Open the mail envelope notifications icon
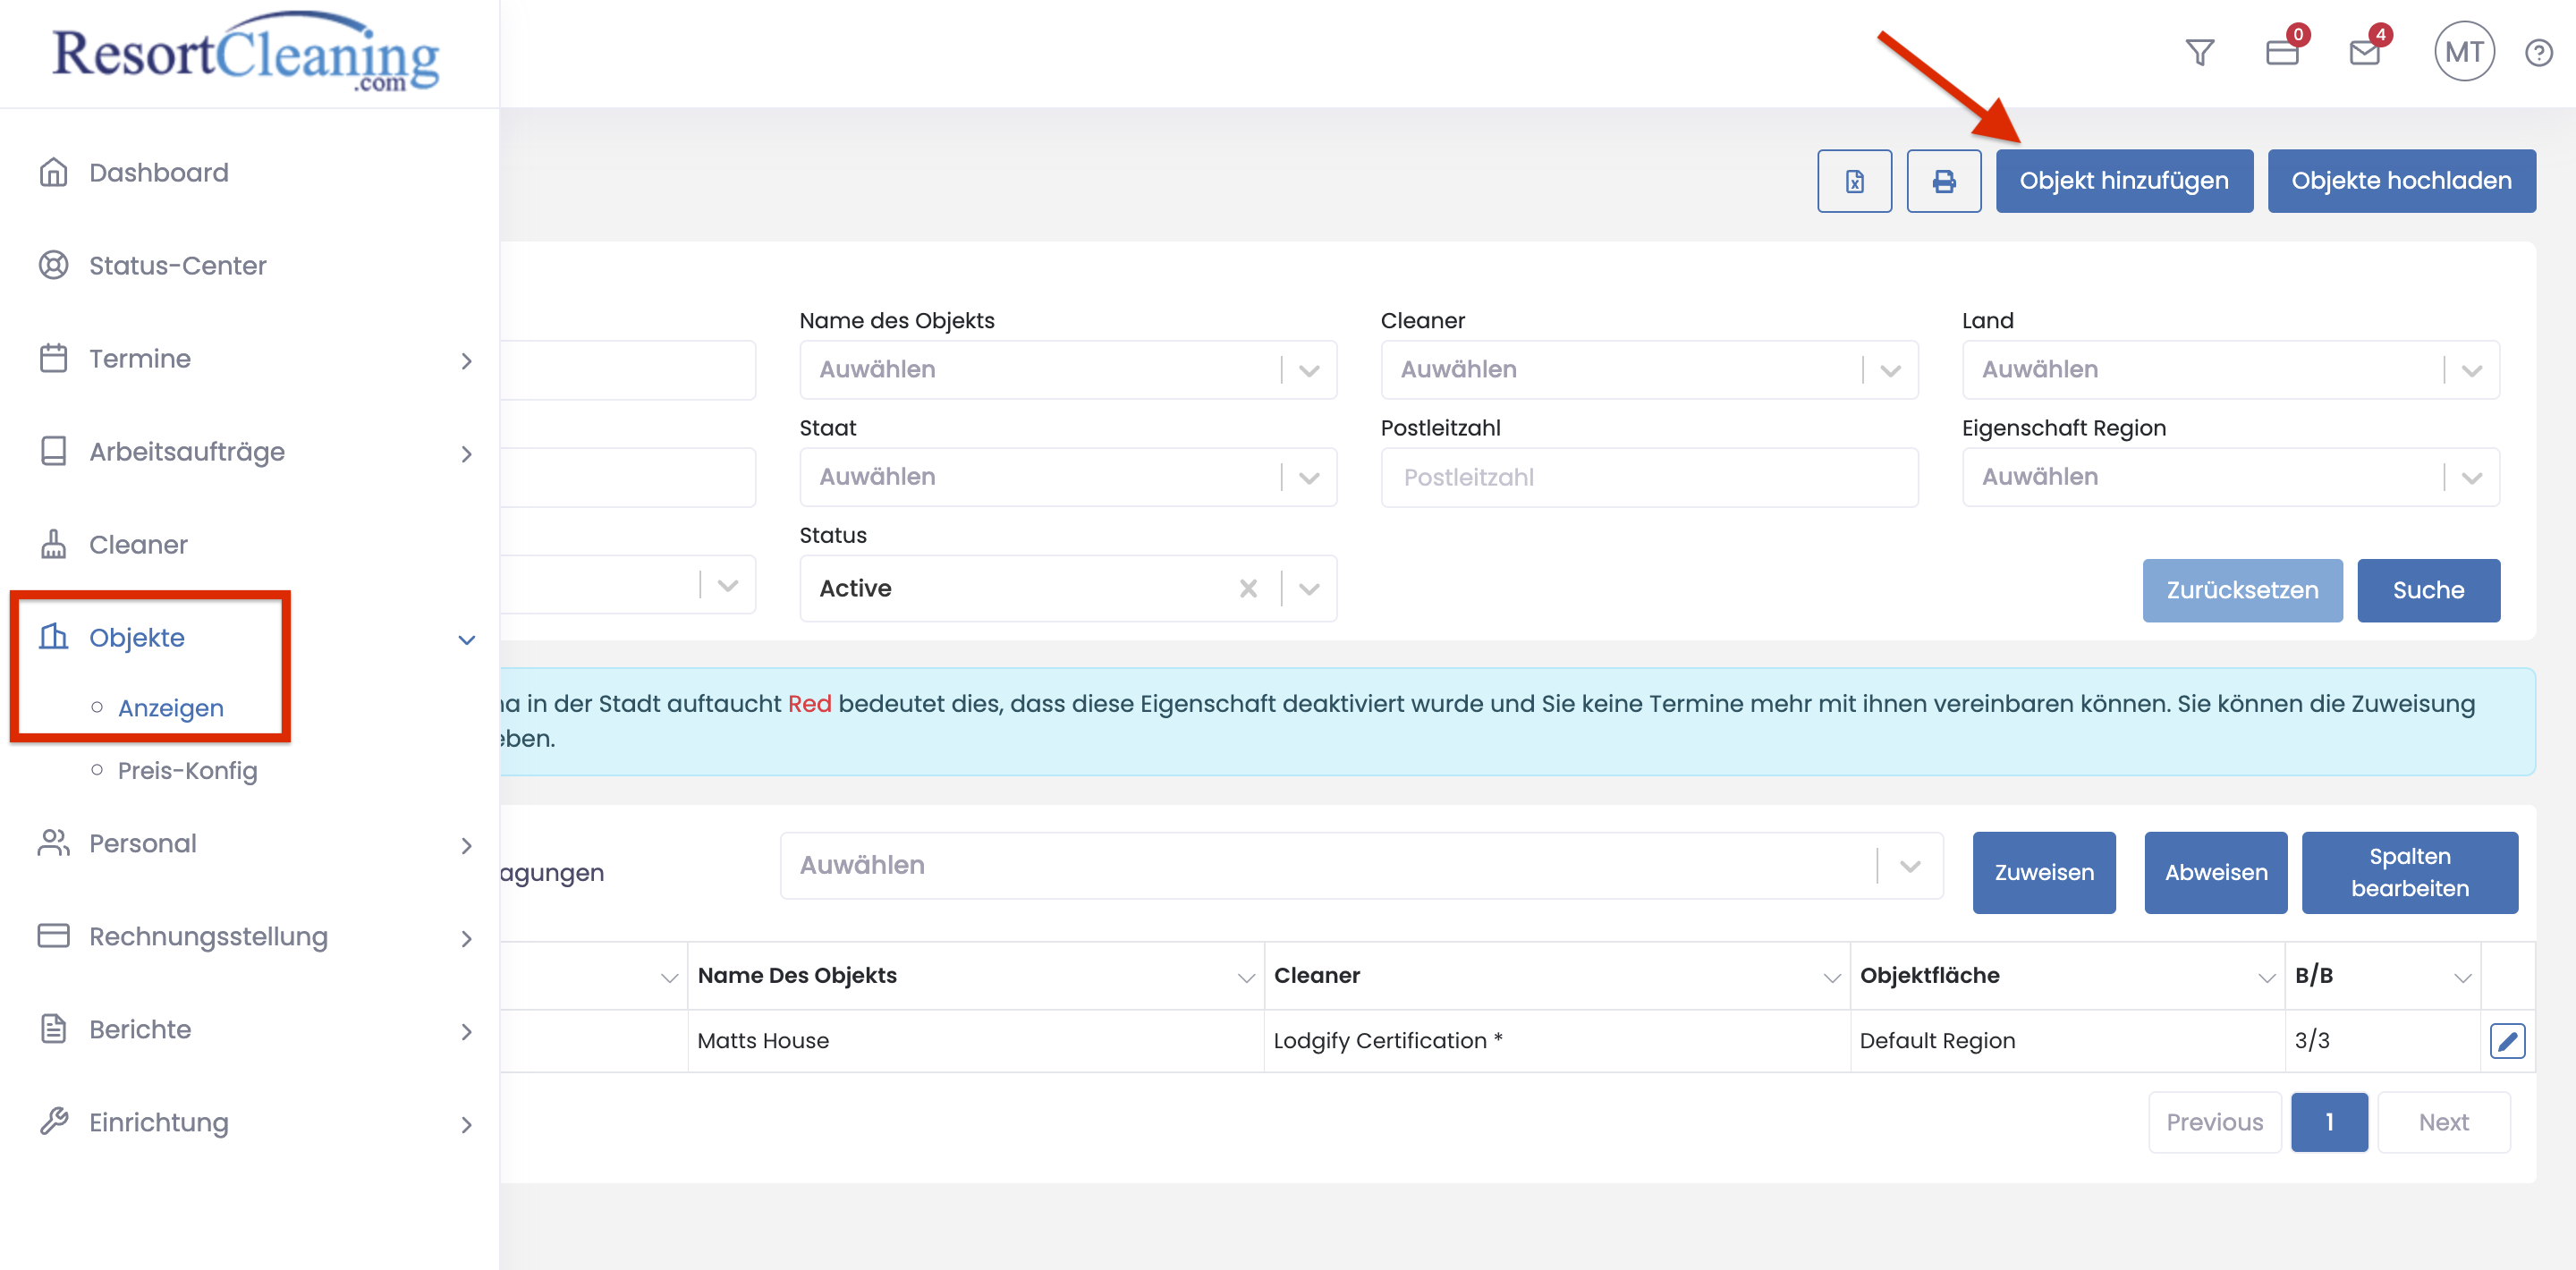 point(2364,52)
